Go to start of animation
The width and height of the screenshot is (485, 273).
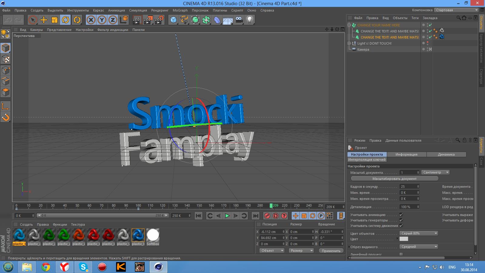[198, 216]
